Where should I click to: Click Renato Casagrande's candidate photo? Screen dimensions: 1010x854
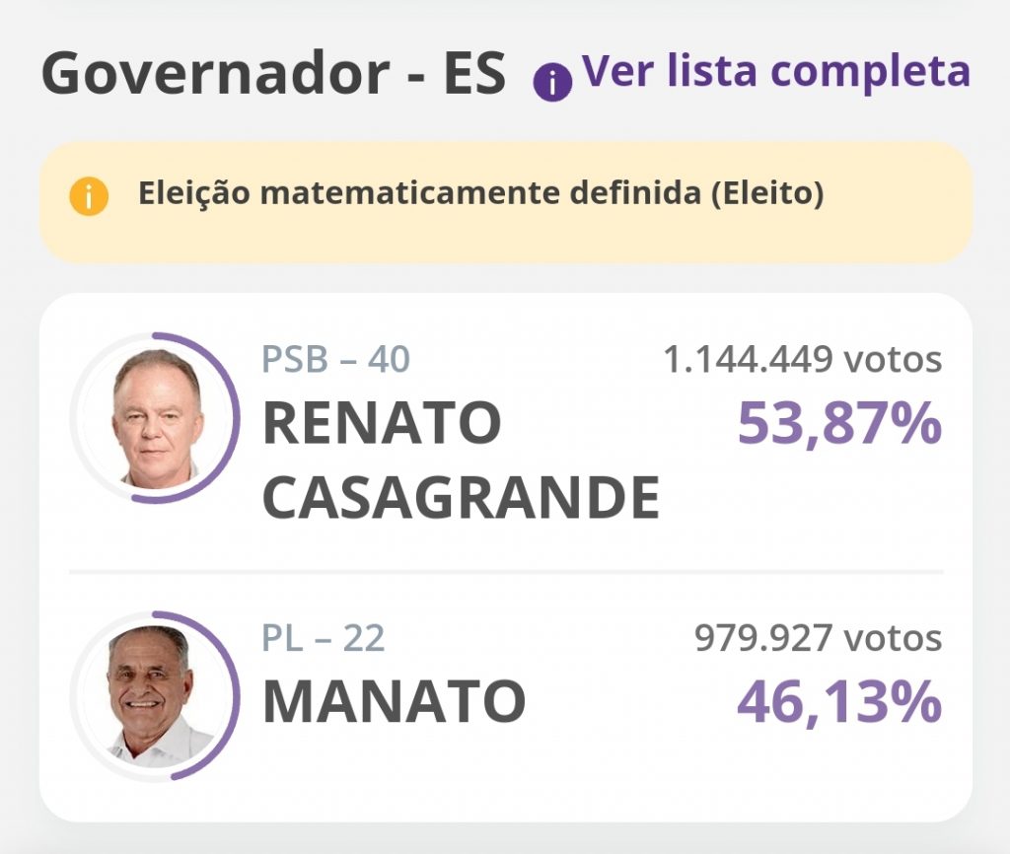coord(154,418)
